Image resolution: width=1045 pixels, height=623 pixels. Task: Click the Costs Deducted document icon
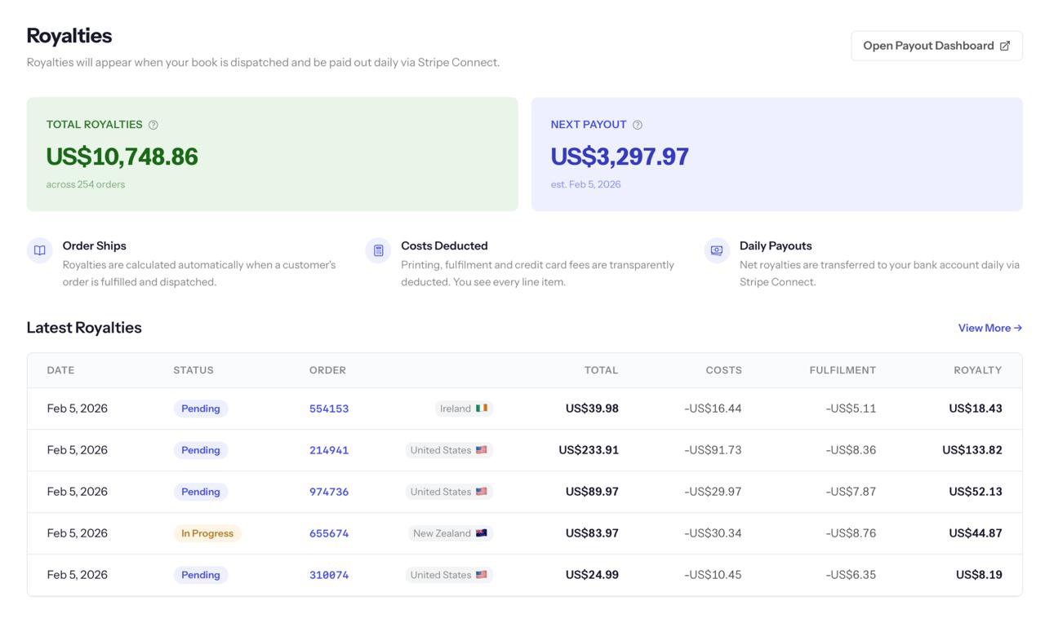click(377, 250)
